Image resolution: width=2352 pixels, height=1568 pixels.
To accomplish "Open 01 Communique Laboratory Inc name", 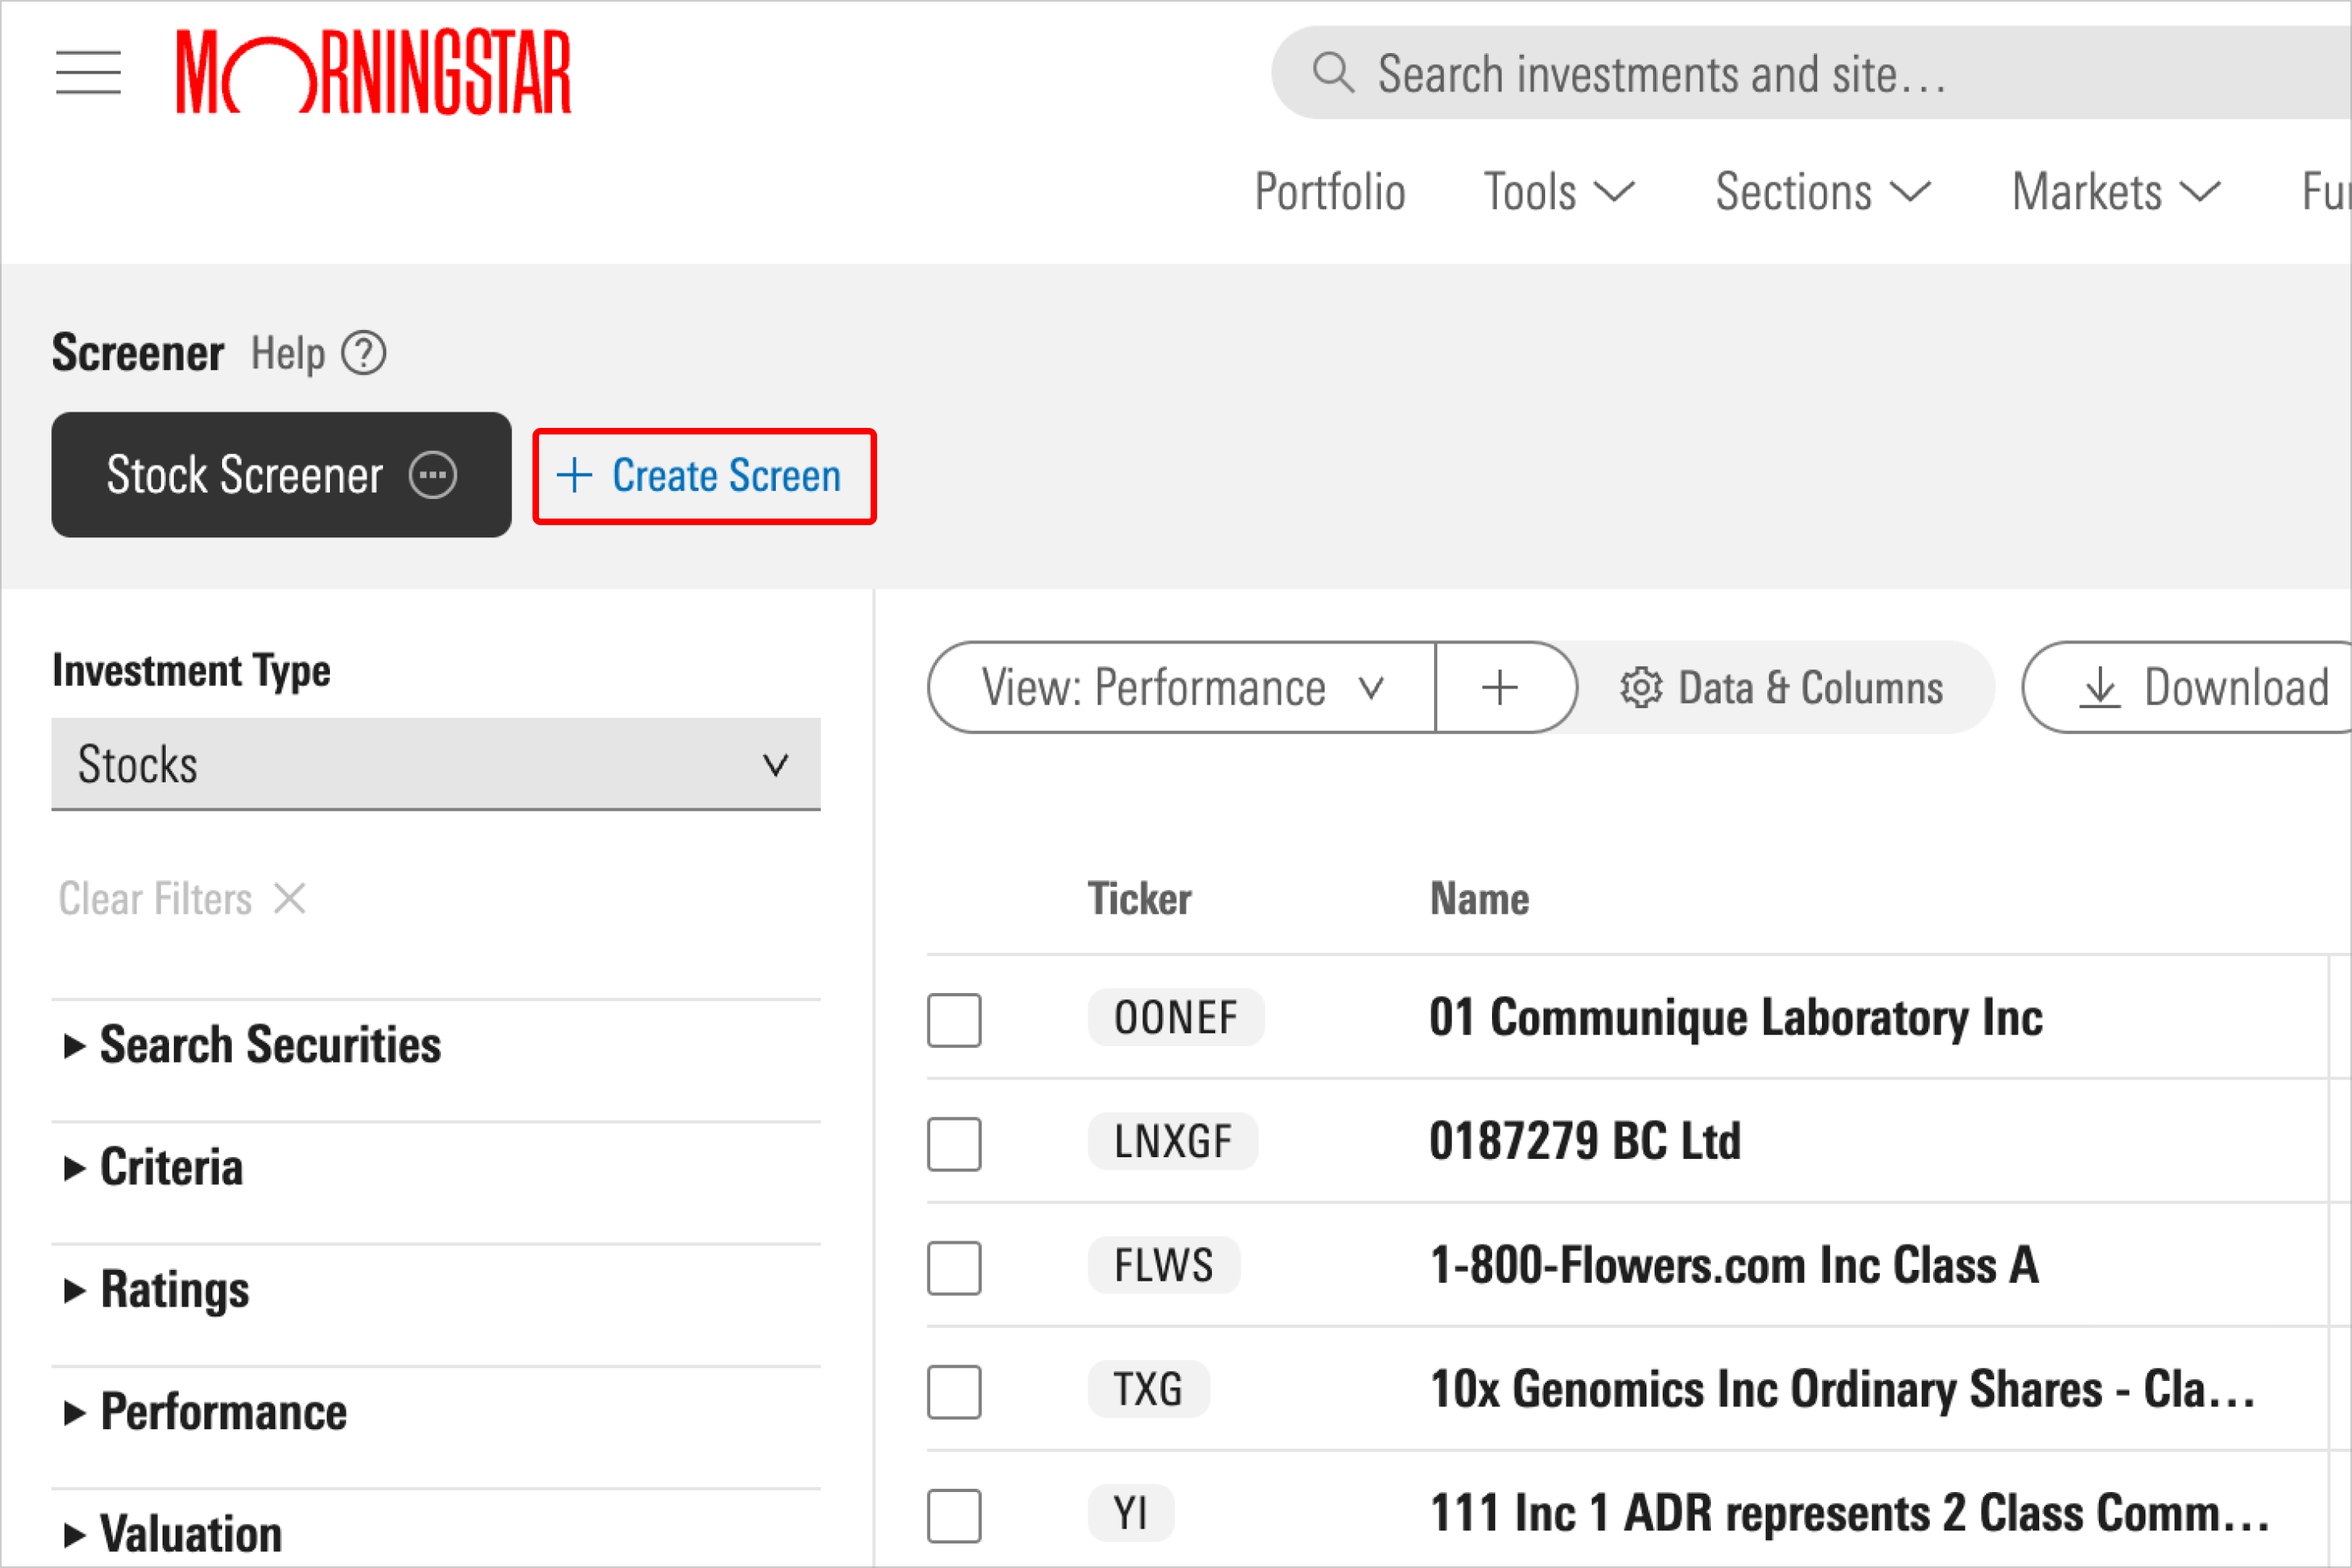I will coord(1736,1018).
